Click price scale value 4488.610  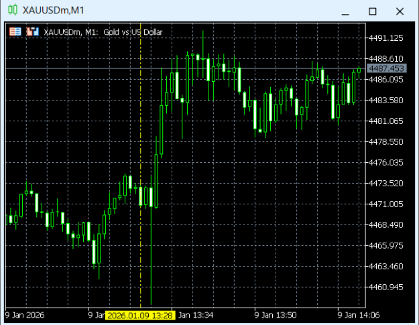tap(386, 59)
